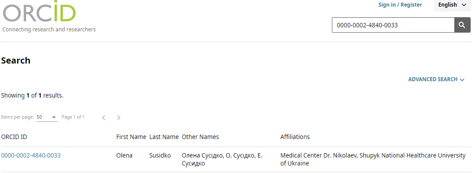The image size is (472, 173).
Task: Click the First Name column header
Action: [131, 137]
